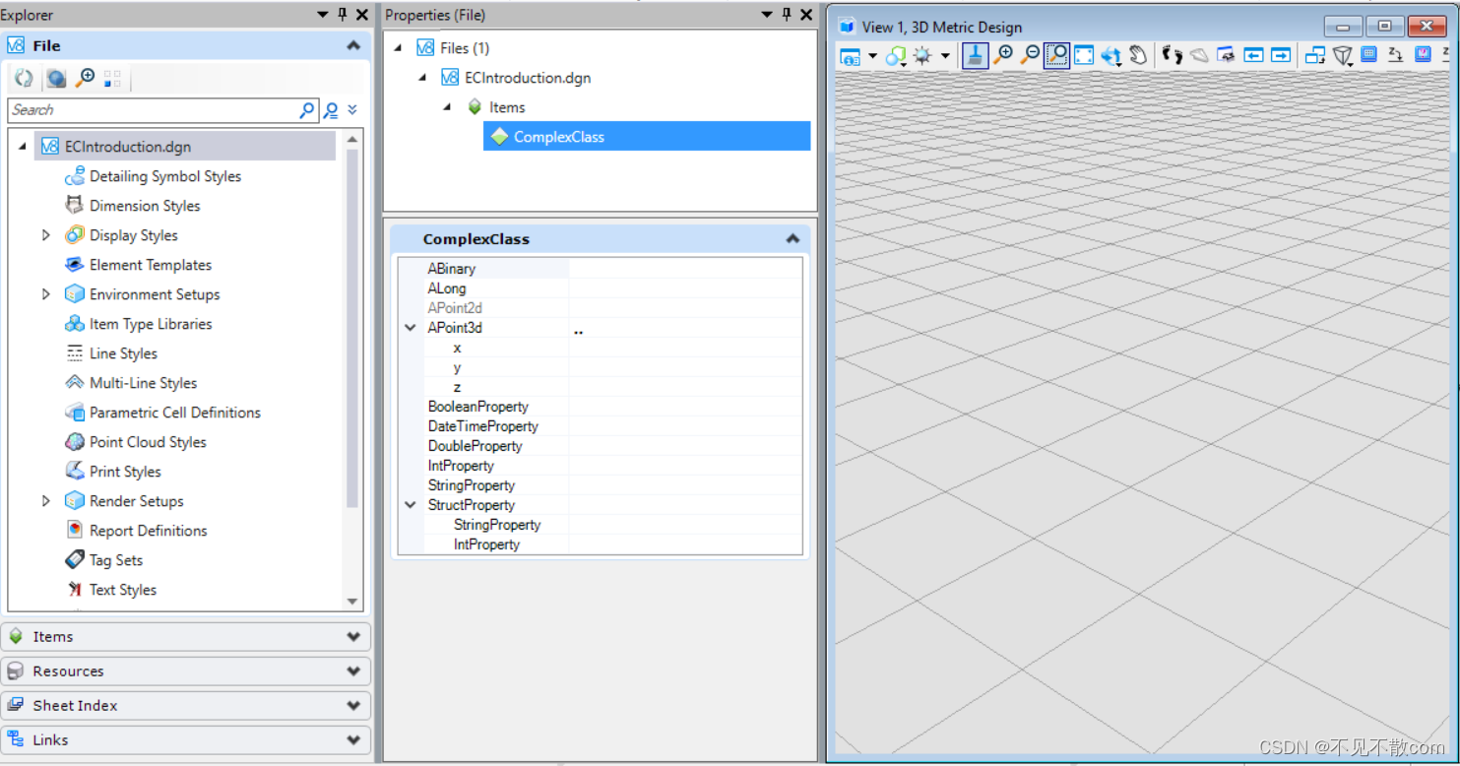This screenshot has height=766, width=1460.
Task: Open View Attributes in View 1 toolbar
Action: click(x=850, y=56)
